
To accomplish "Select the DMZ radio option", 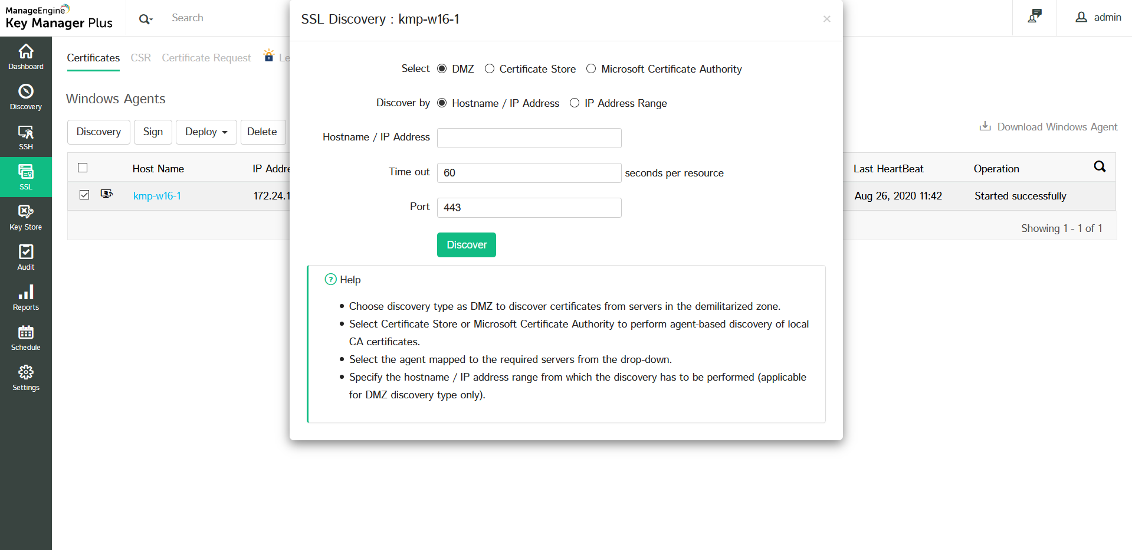I will [x=442, y=68].
